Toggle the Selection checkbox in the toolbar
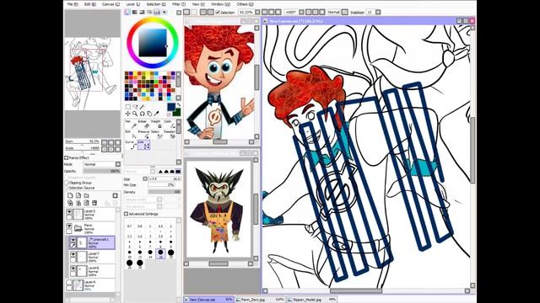Image resolution: width=540 pixels, height=303 pixels. click(x=218, y=12)
